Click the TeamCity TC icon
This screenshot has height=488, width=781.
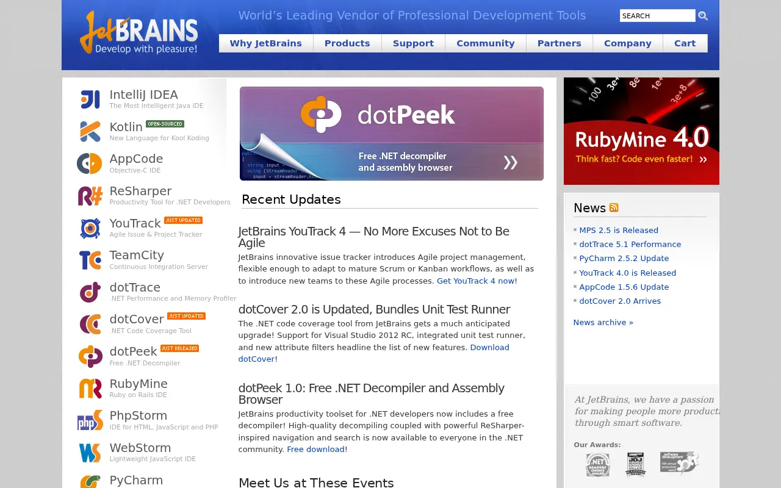90,260
